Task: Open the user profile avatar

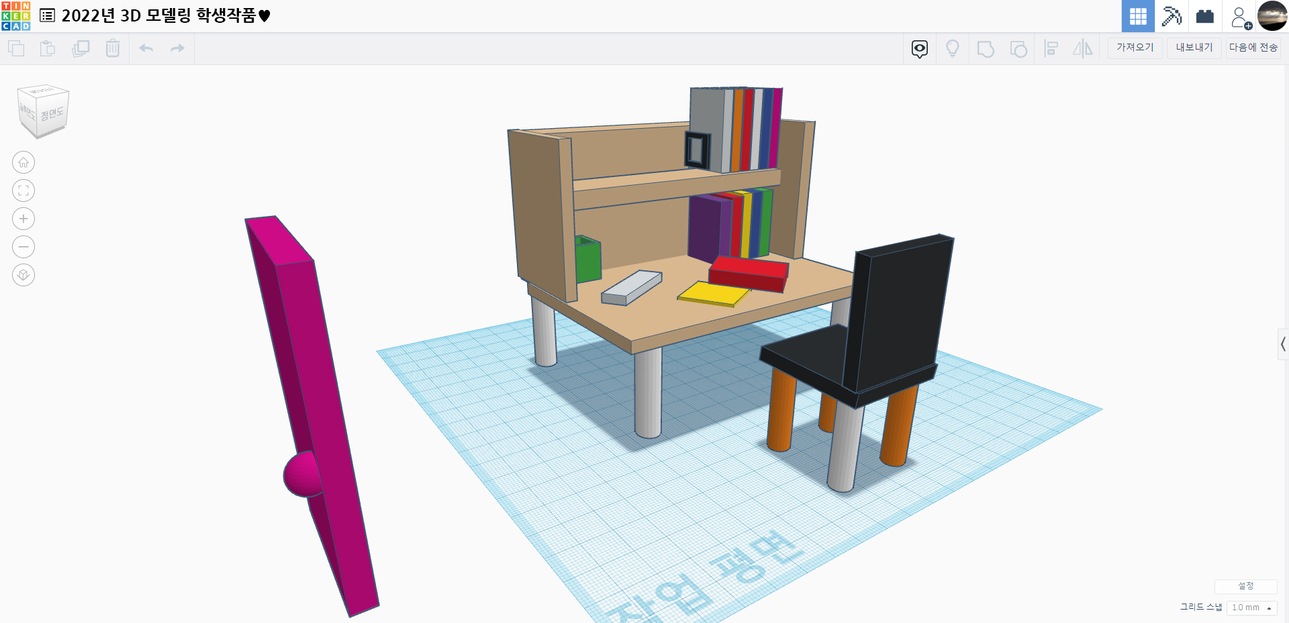Action: pyautogui.click(x=1272, y=15)
